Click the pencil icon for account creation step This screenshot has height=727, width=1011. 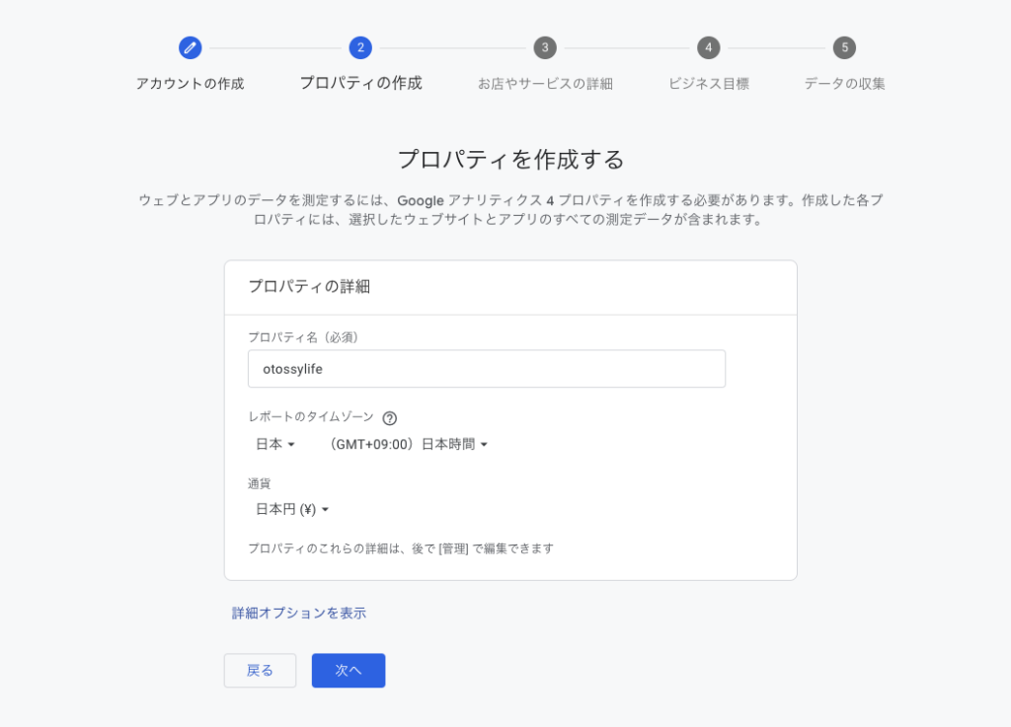click(190, 47)
